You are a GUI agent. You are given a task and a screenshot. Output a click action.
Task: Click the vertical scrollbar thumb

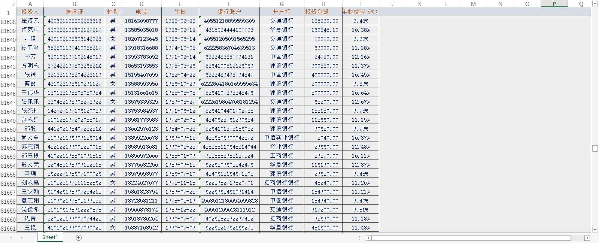[595, 148]
